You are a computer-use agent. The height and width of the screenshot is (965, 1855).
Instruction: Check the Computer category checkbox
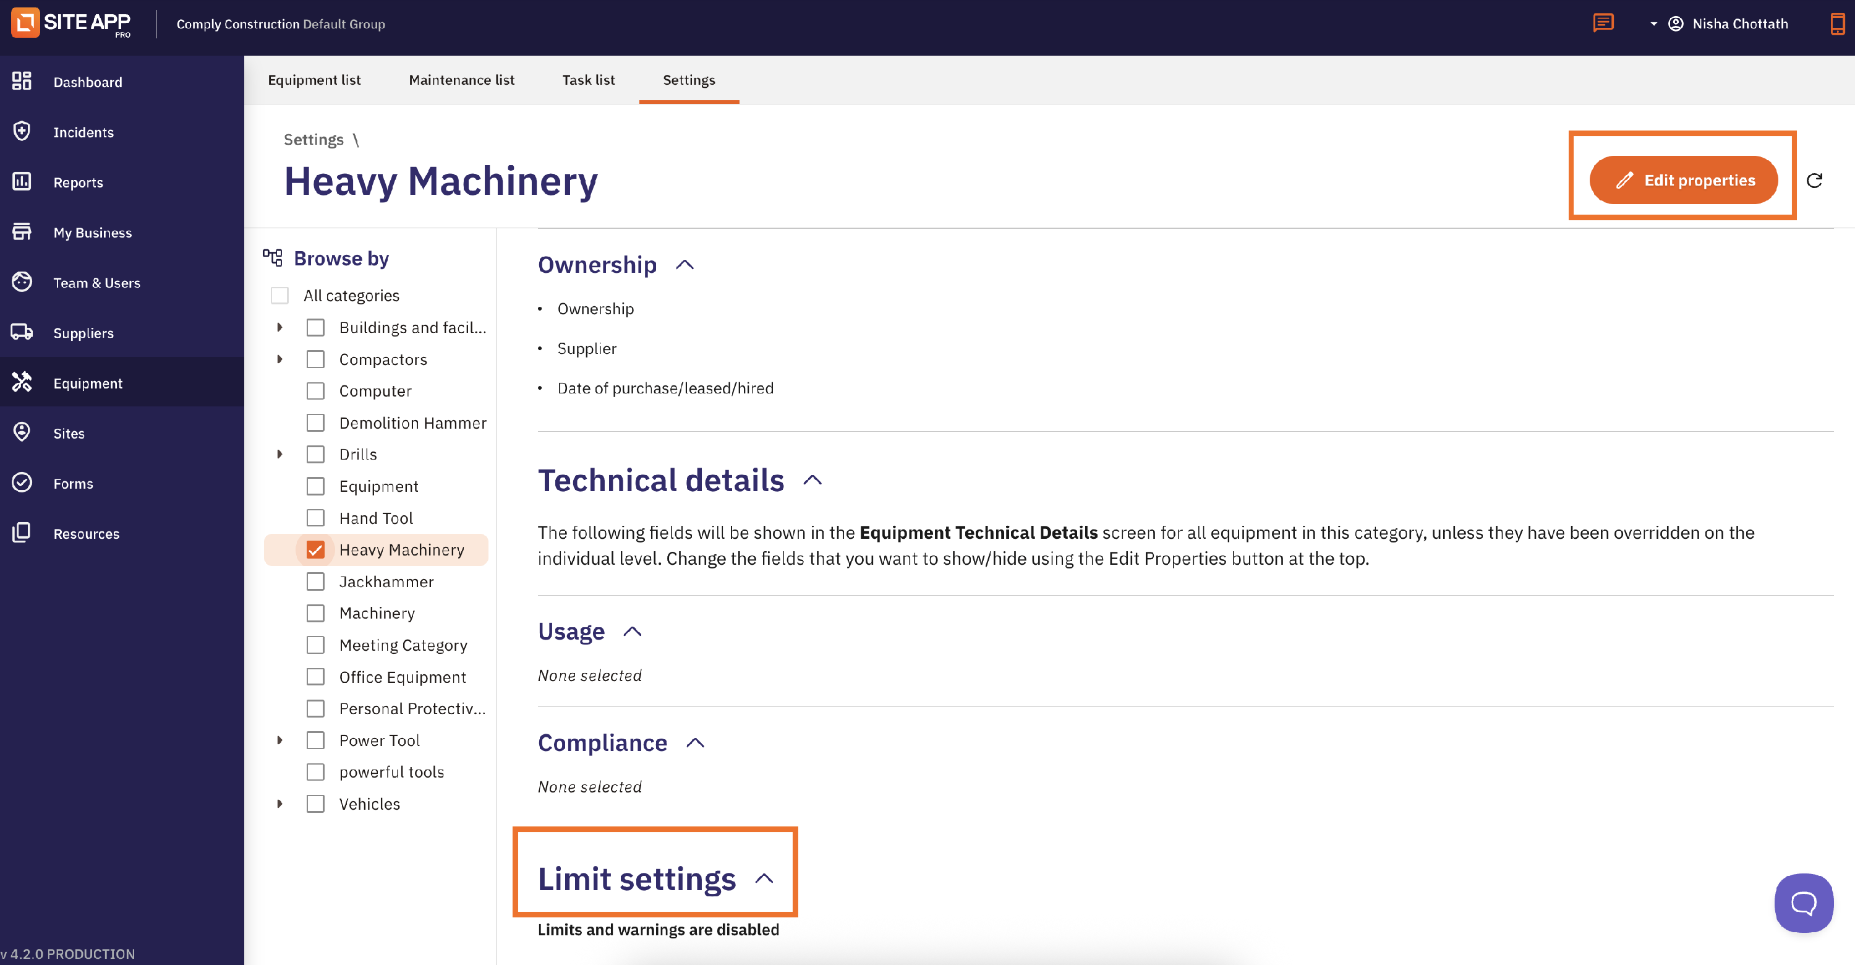(315, 391)
